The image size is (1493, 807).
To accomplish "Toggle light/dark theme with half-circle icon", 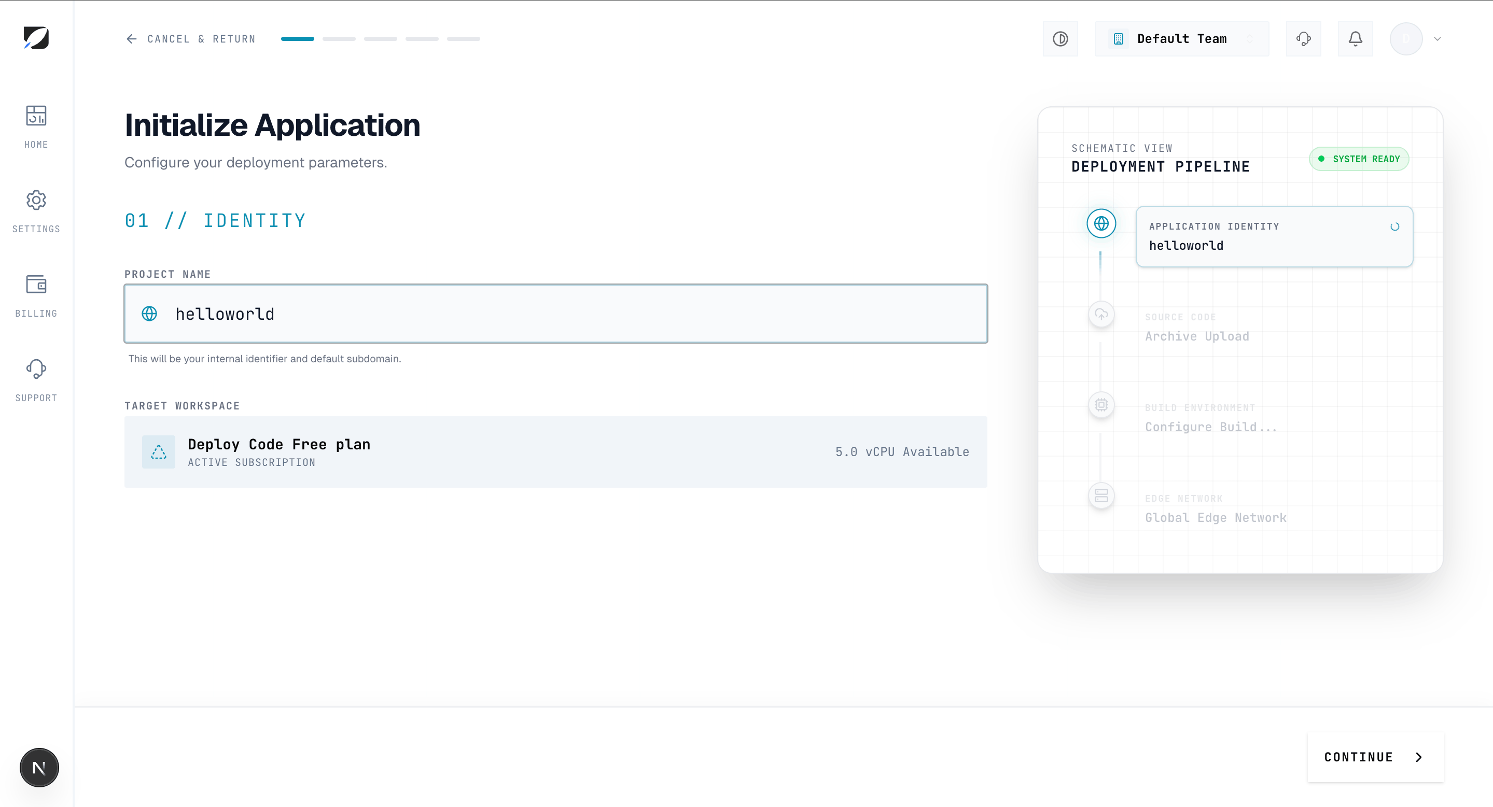I will 1060,38.
